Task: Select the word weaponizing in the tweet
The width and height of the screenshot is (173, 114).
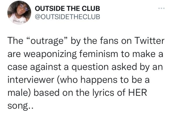Action: point(49,54)
